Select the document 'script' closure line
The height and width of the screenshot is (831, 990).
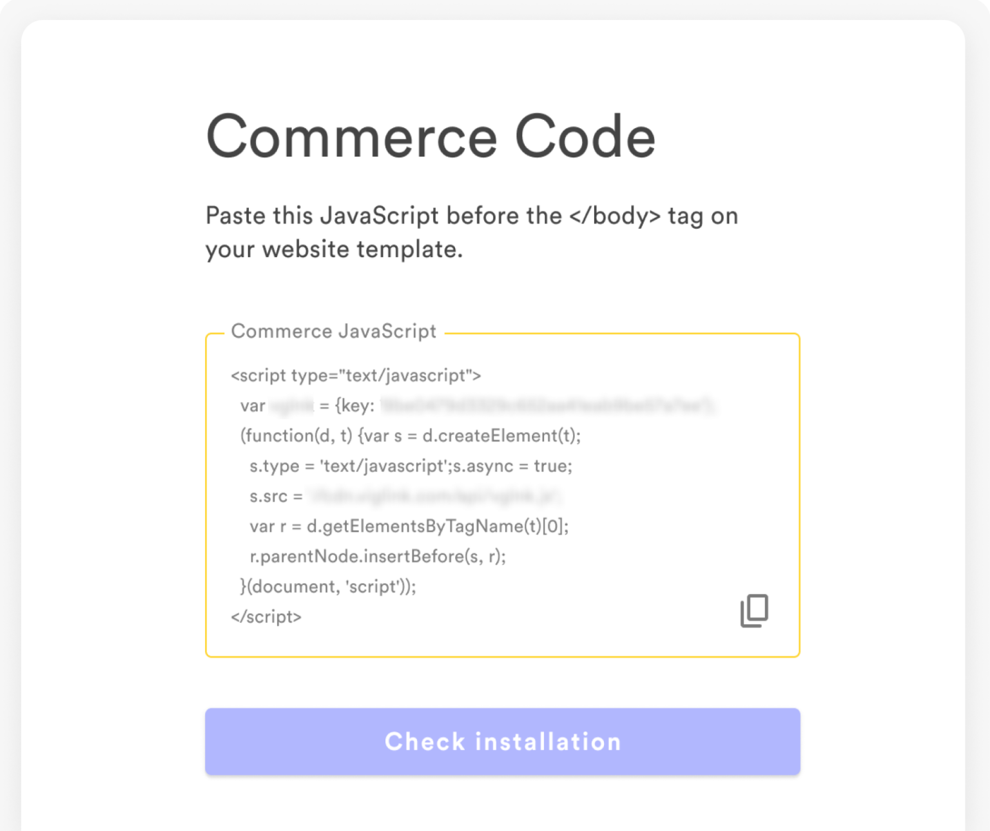[x=331, y=586]
